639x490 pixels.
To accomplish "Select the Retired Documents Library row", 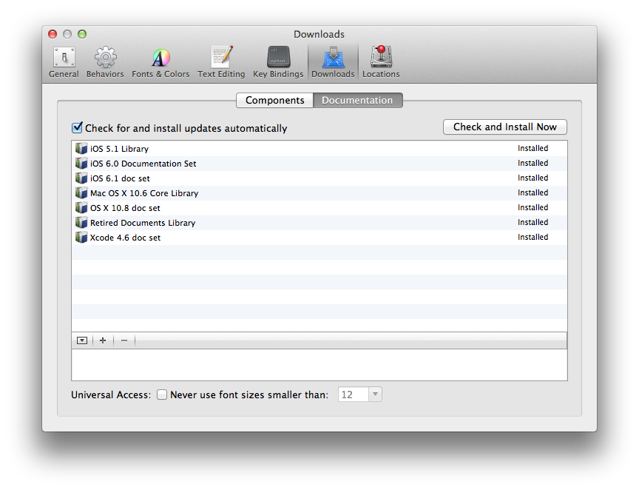I will click(319, 222).
